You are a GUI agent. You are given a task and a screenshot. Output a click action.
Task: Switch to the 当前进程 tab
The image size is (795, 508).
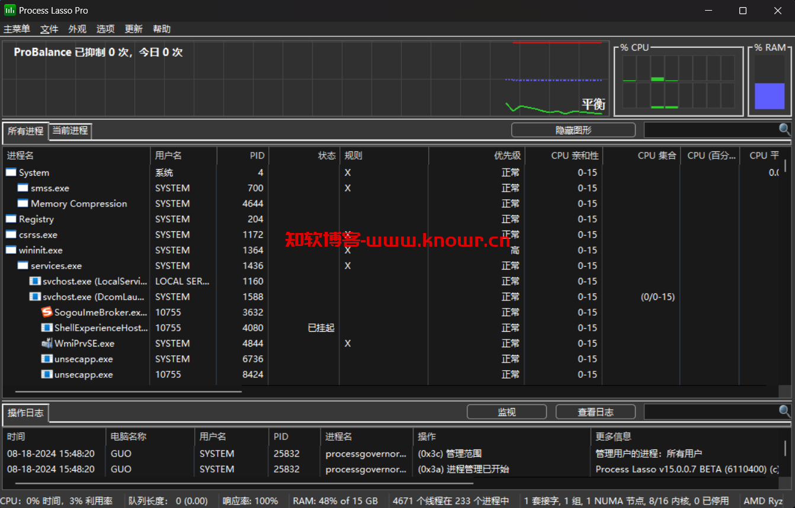click(70, 130)
